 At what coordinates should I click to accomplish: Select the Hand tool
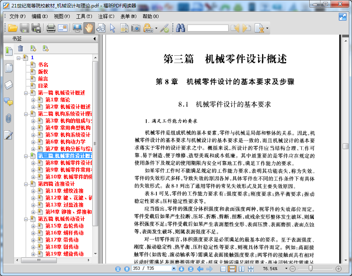pyautogui.click(x=89, y=28)
